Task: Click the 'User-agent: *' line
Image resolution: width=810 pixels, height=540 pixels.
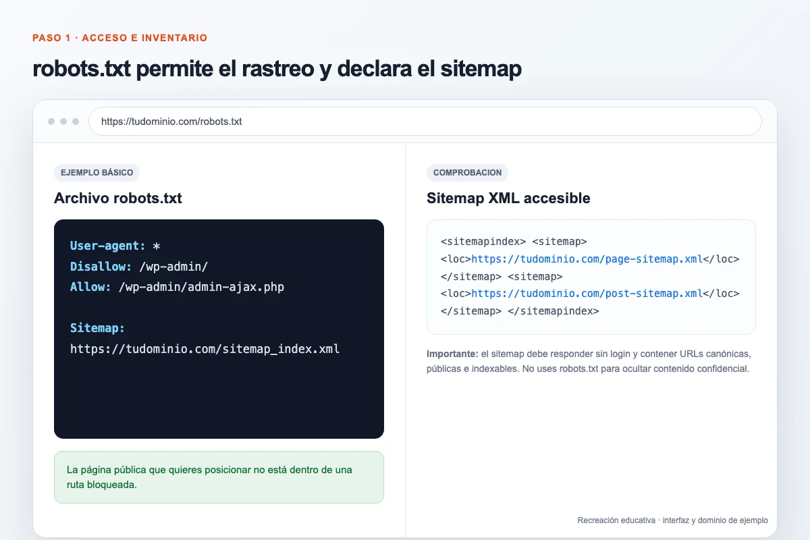Action: pyautogui.click(x=115, y=246)
